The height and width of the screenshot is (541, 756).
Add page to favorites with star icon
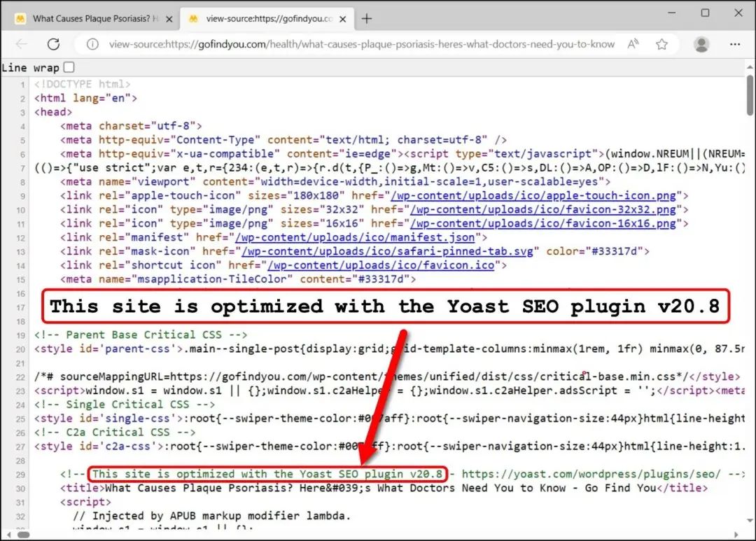tap(661, 44)
